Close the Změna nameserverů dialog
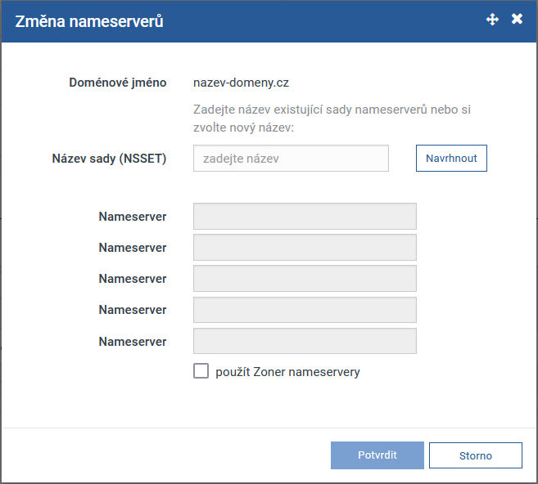This screenshot has width=538, height=484. [517, 20]
